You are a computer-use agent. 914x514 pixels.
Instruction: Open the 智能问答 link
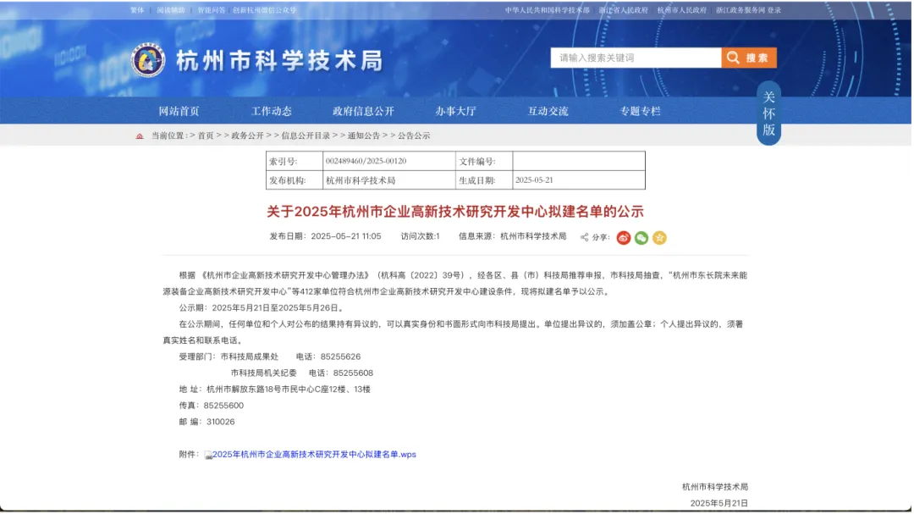coord(212,10)
